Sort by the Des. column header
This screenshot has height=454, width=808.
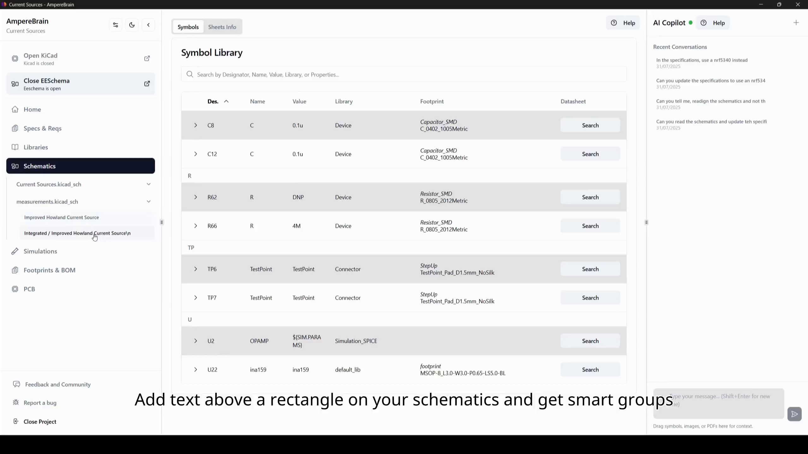pos(218,101)
